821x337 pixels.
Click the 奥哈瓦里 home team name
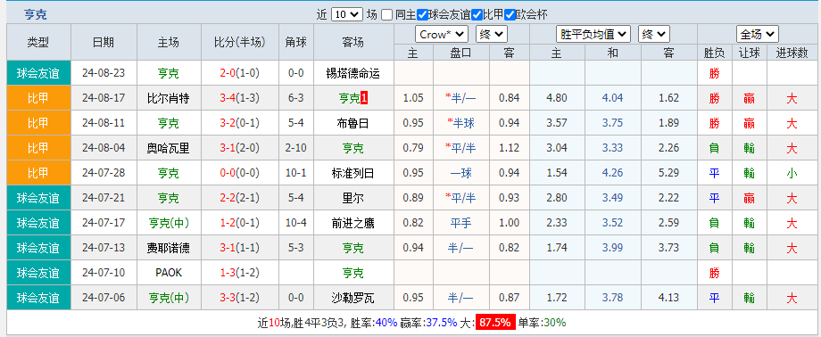pyautogui.click(x=169, y=148)
